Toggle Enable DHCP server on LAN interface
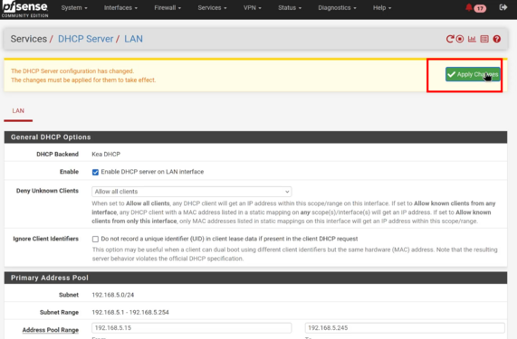 [95, 172]
